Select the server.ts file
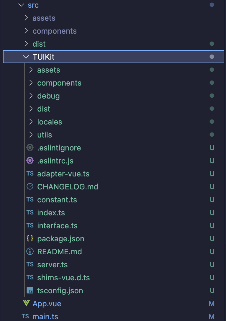 point(52,264)
